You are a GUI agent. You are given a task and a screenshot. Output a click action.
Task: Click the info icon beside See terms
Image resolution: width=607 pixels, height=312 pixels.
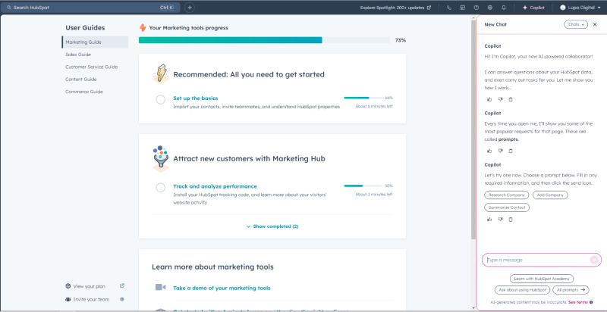point(591,302)
